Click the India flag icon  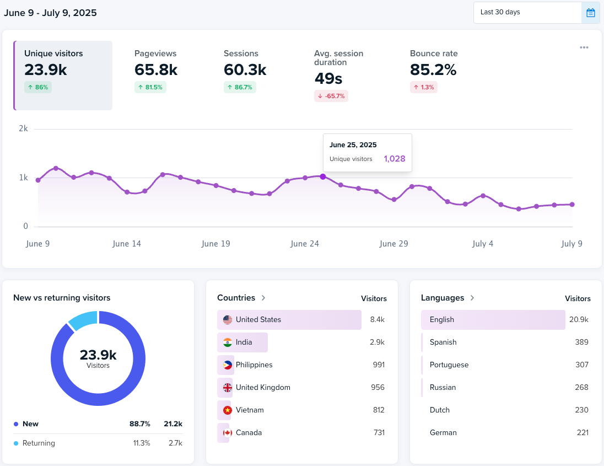(225, 342)
